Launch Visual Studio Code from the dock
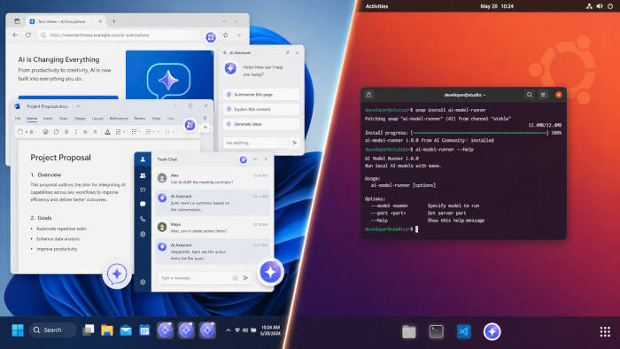The width and height of the screenshot is (620, 349). (464, 331)
